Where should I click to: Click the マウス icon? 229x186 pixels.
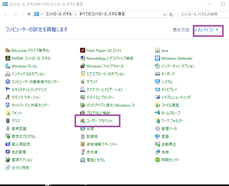click(x=7, y=121)
